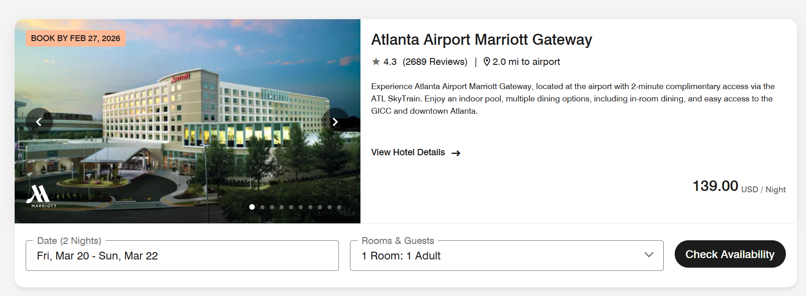Open the 2689 Reviews link

(435, 62)
